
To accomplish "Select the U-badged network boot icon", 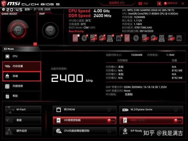I will pyautogui.click(x=119, y=38).
